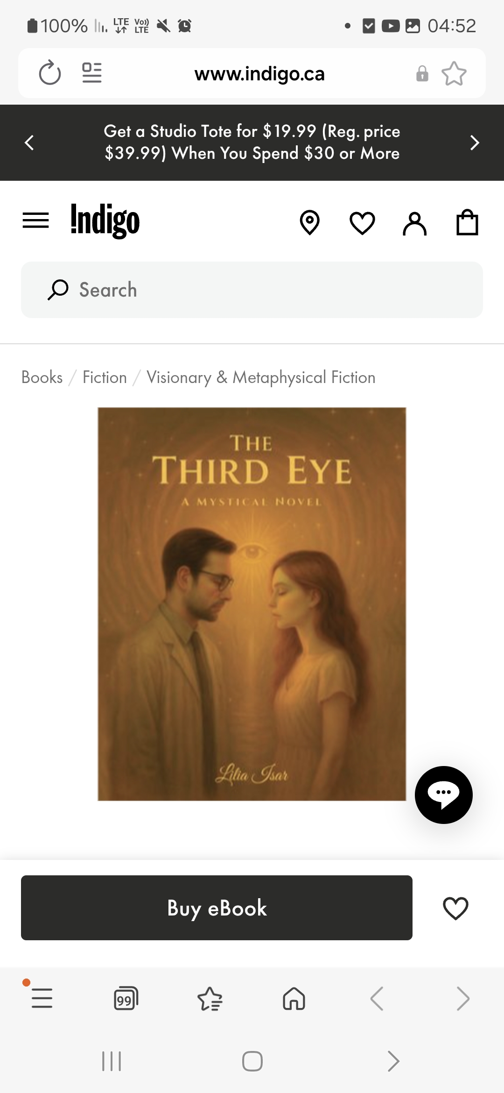Open the store locator pin icon

[x=309, y=222]
